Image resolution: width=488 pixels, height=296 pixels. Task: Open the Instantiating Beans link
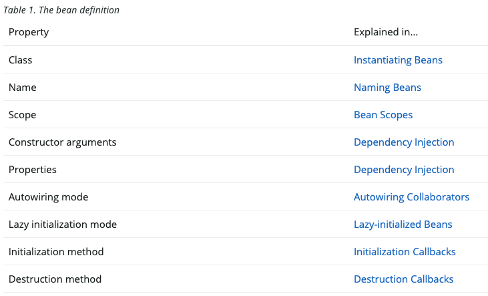point(398,60)
